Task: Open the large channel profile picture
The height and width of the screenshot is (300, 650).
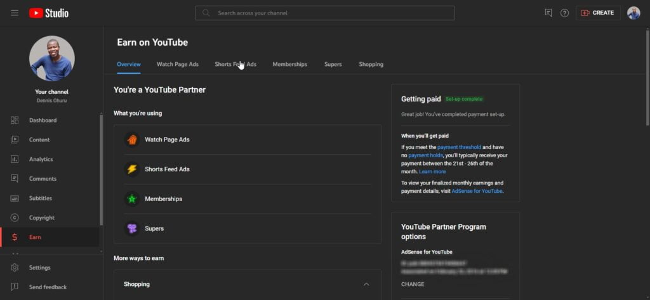Action: [x=52, y=58]
